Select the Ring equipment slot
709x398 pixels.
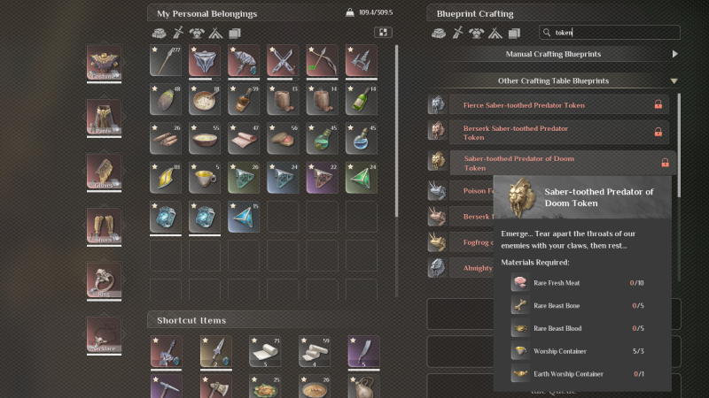(104, 280)
